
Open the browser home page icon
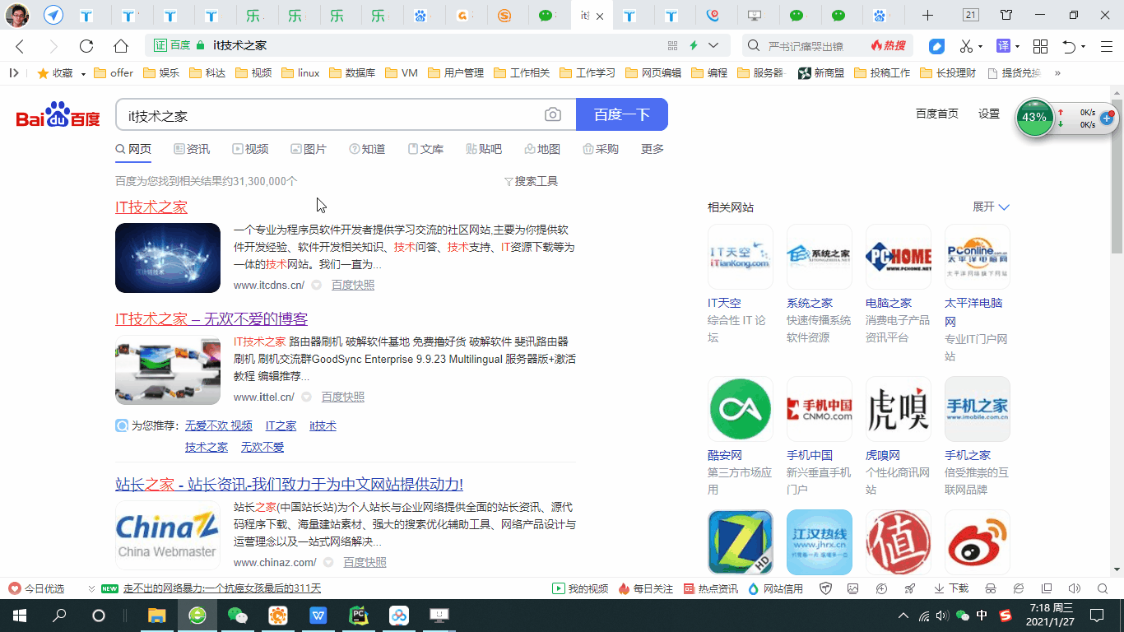pos(121,46)
